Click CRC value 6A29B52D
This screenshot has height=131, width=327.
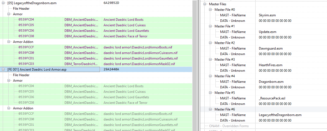coord(111,3)
